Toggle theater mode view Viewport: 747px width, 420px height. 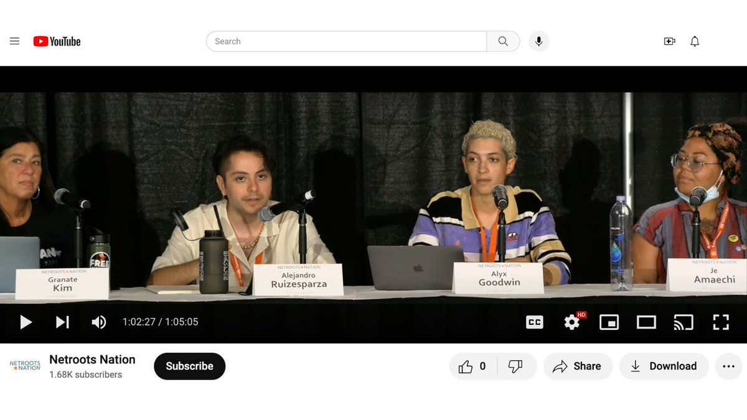[646, 322]
